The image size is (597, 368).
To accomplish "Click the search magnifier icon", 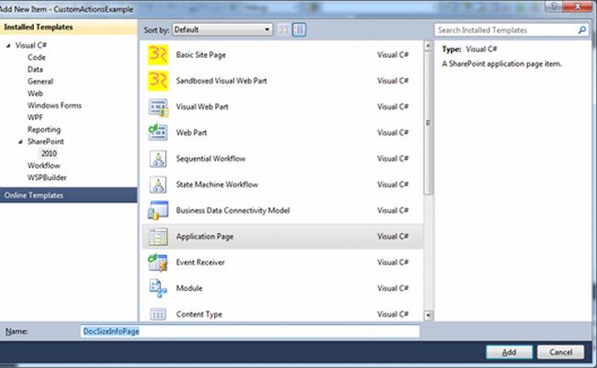I will tap(582, 29).
